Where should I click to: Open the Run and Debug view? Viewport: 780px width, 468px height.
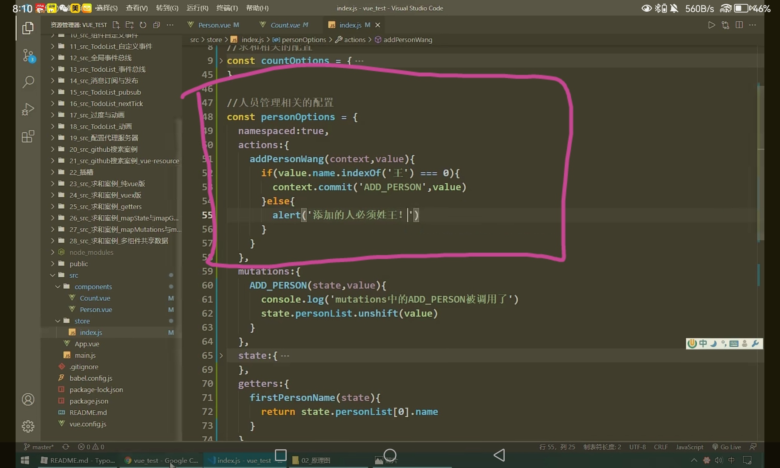[28, 109]
